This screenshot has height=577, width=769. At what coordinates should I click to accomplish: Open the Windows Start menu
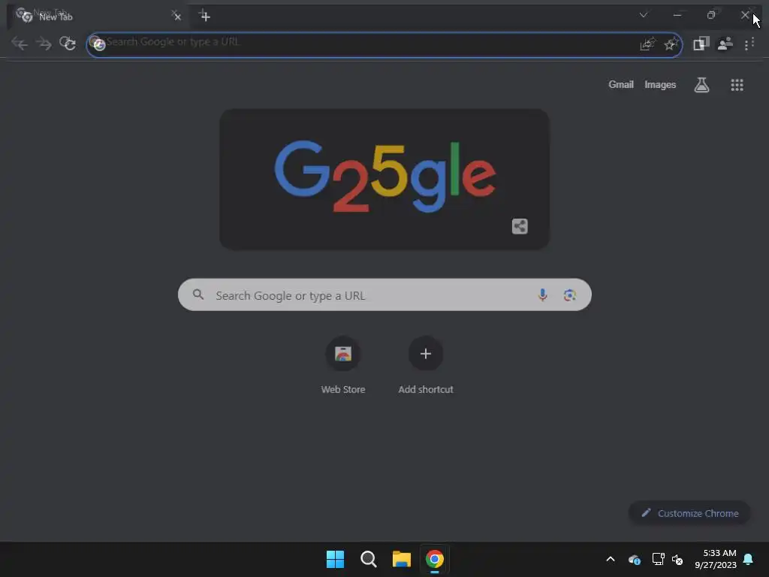[x=336, y=559]
